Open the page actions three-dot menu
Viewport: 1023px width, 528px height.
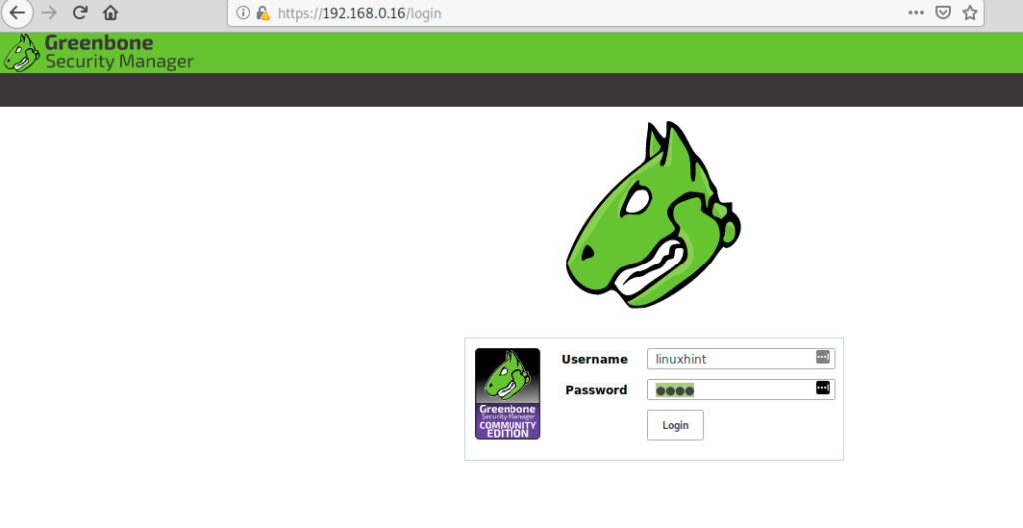(x=916, y=12)
